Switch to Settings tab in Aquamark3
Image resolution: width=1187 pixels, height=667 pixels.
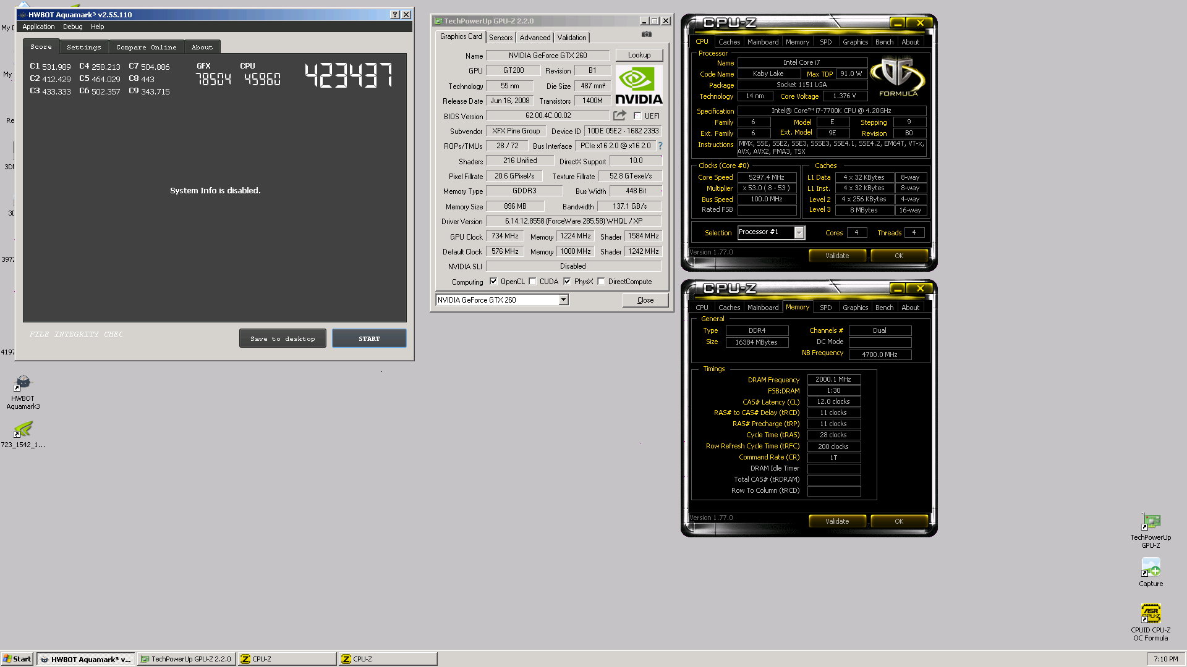click(x=83, y=47)
